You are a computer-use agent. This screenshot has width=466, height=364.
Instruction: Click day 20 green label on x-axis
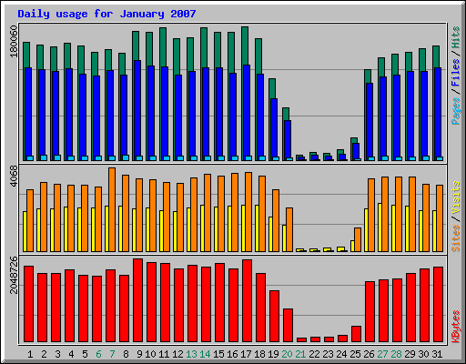click(287, 354)
